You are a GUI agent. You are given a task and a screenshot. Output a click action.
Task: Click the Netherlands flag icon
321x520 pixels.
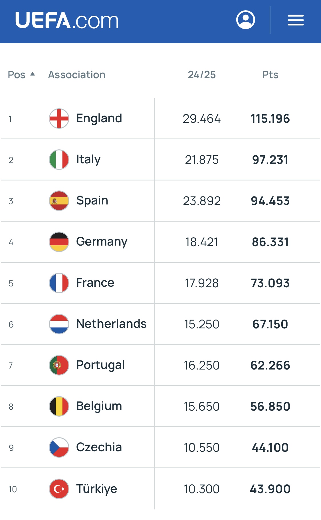(x=59, y=324)
